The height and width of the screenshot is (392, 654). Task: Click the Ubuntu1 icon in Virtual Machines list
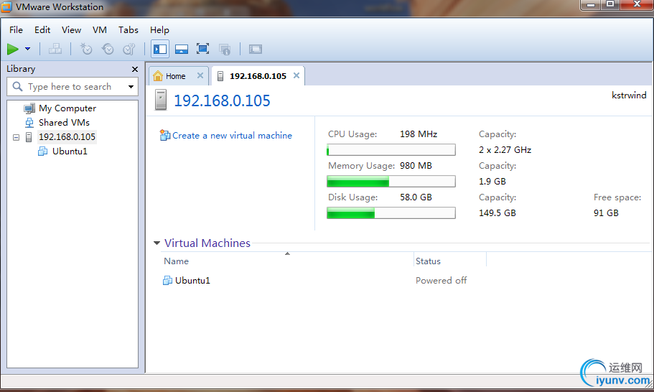pyautogui.click(x=167, y=281)
